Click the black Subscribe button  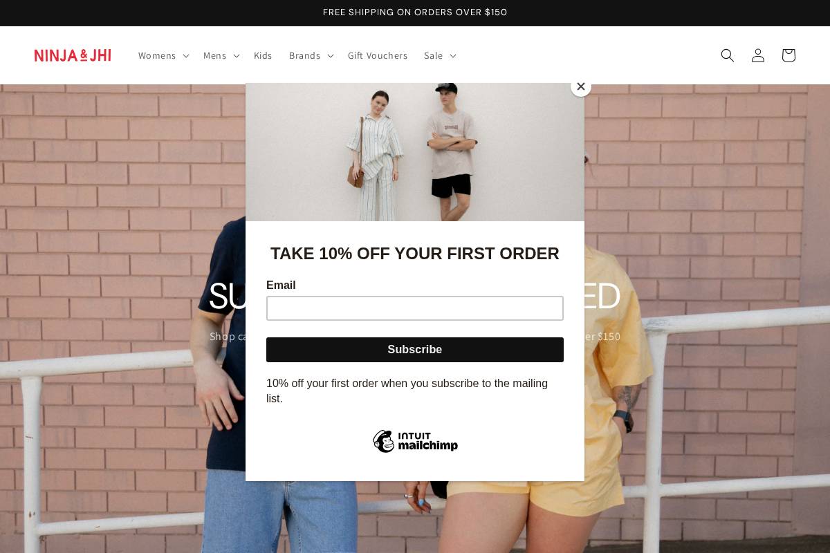click(x=415, y=350)
